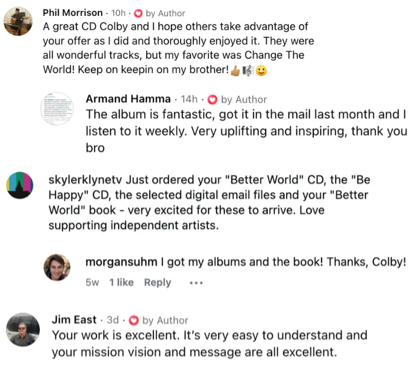Click the 5w timestamp under morgansuhm
Viewport: 415px width, 368px height.
92,283
